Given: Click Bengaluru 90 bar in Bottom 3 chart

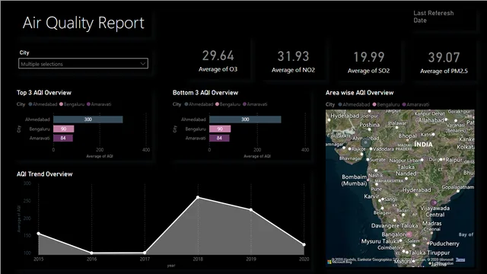Looking at the screenshot, I should (220, 129).
